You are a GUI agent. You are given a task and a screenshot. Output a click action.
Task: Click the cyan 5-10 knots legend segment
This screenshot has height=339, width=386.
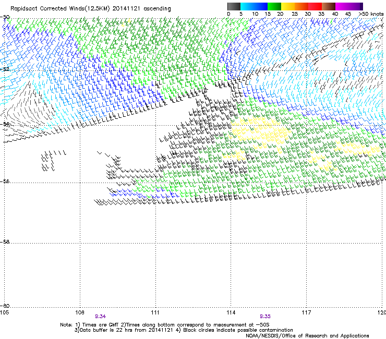(x=247, y=6)
